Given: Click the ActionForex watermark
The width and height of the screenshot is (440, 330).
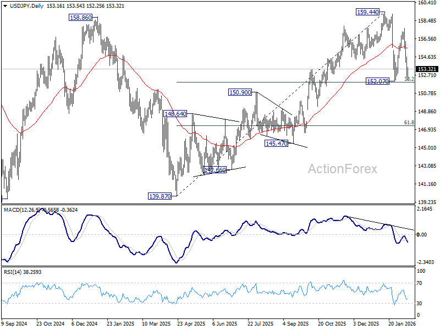Looking at the screenshot, I should pyautogui.click(x=343, y=169).
